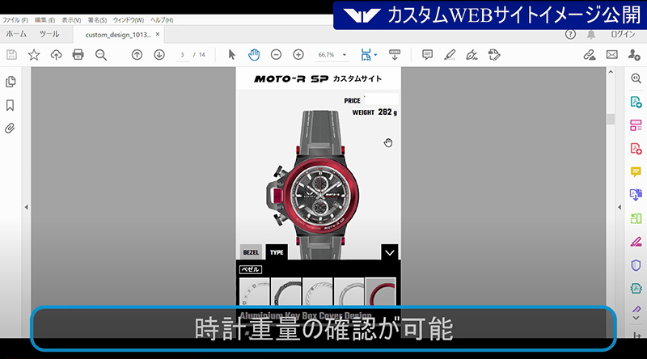The width and height of the screenshot is (647, 359).
Task: Switch to the ツール tab
Action: click(x=49, y=34)
